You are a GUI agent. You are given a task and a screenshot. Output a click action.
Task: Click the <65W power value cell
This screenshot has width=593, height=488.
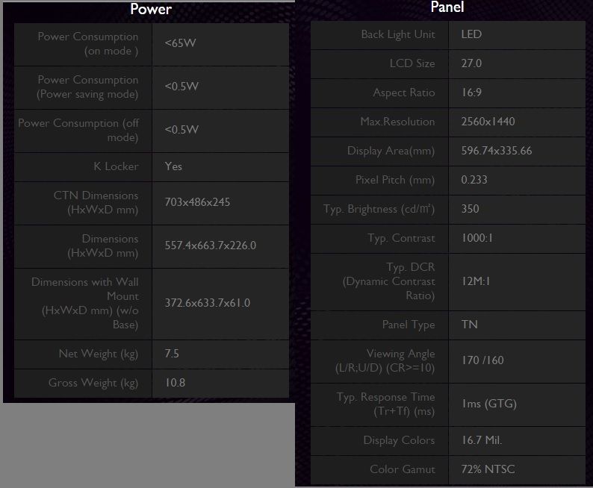click(x=221, y=44)
